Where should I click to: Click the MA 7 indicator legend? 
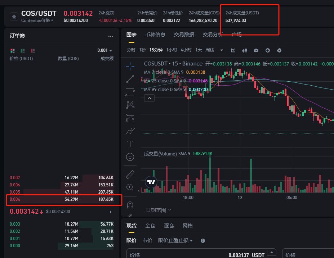tap(174, 72)
